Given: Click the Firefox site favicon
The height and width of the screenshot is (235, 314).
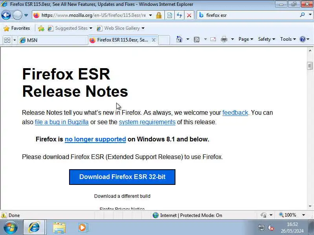Looking at the screenshot, I should click(x=36, y=15).
